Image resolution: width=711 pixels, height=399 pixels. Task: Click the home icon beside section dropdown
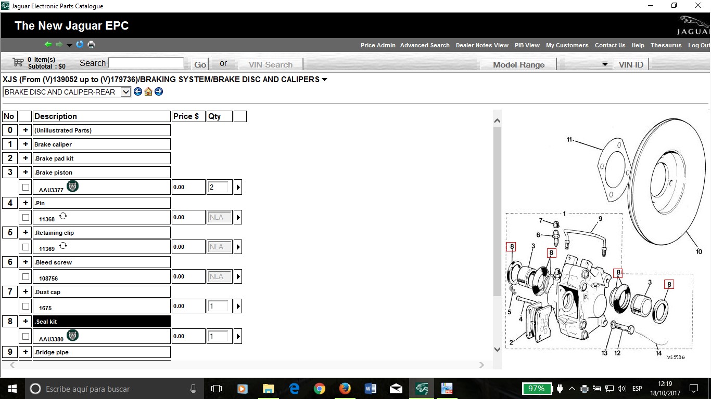pos(148,92)
